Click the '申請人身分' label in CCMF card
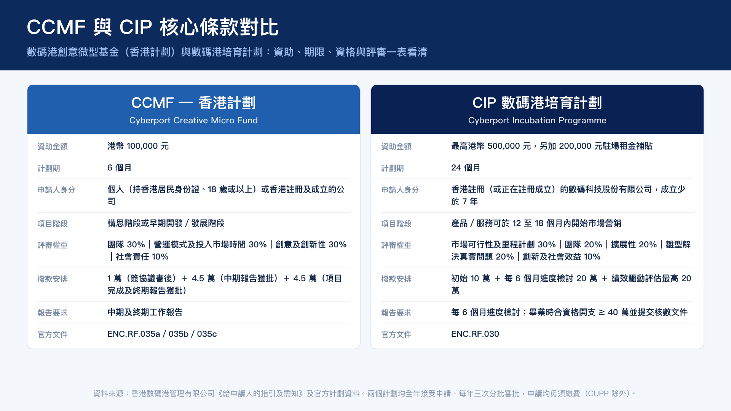The width and height of the screenshot is (731, 411). (x=56, y=190)
